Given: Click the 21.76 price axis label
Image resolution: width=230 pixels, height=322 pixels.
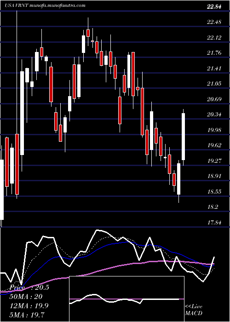Looking at the screenshot, I should pos(214,53).
